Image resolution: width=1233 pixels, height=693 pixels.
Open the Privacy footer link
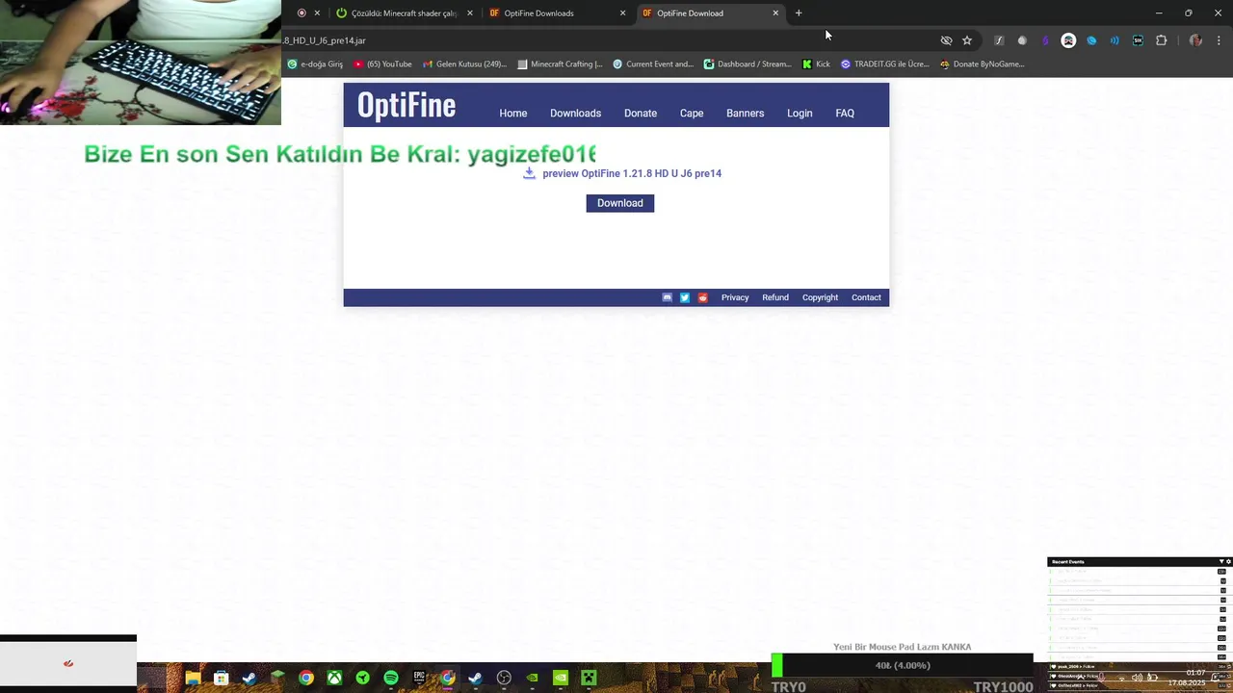(x=735, y=297)
